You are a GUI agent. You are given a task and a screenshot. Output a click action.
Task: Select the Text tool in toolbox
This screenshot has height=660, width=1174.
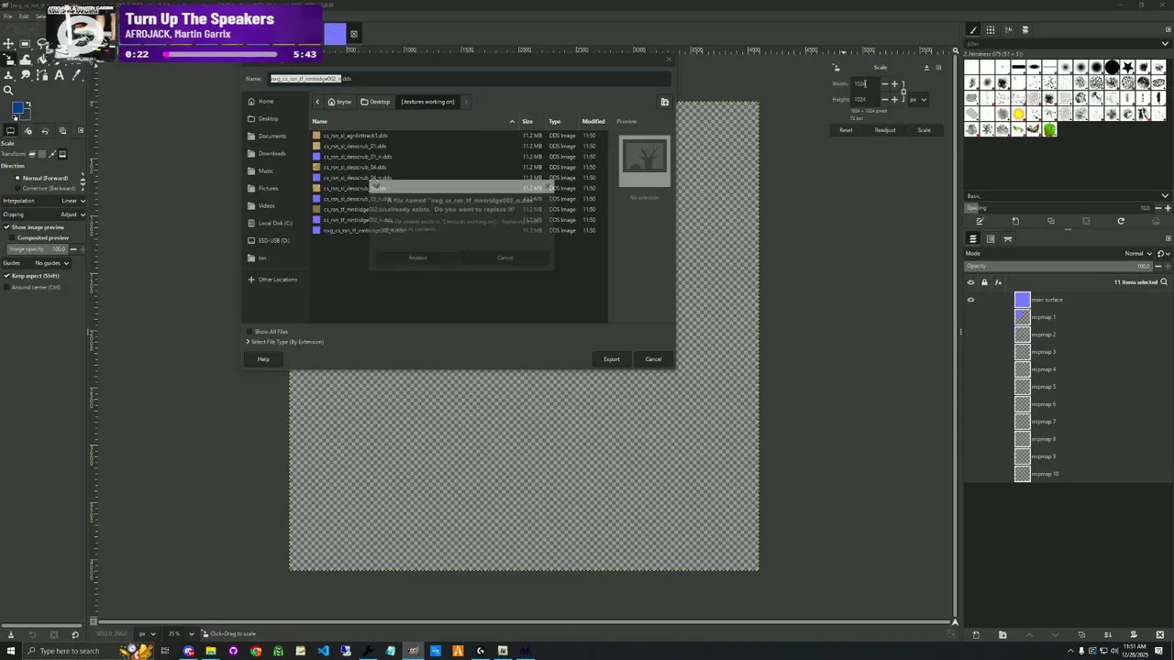(x=60, y=75)
